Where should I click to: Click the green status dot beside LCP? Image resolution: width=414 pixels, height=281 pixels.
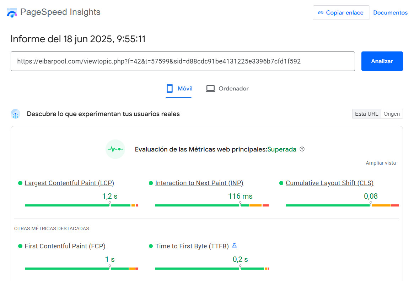coord(20,183)
